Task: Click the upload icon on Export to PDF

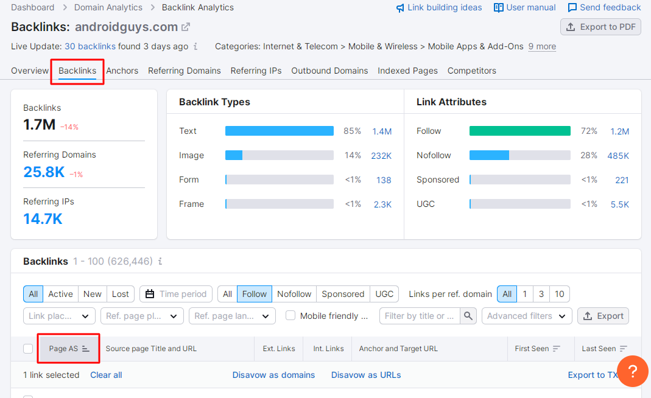Action: point(571,27)
